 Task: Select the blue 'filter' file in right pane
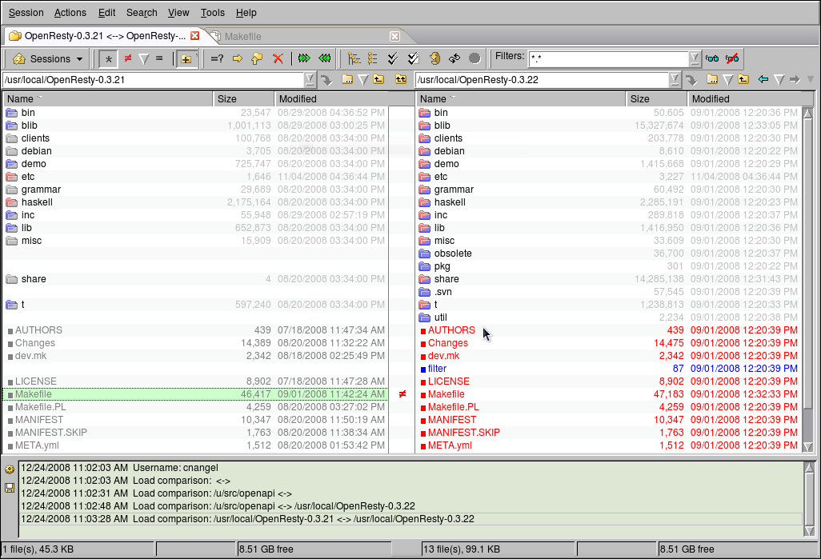pyautogui.click(x=610, y=369)
